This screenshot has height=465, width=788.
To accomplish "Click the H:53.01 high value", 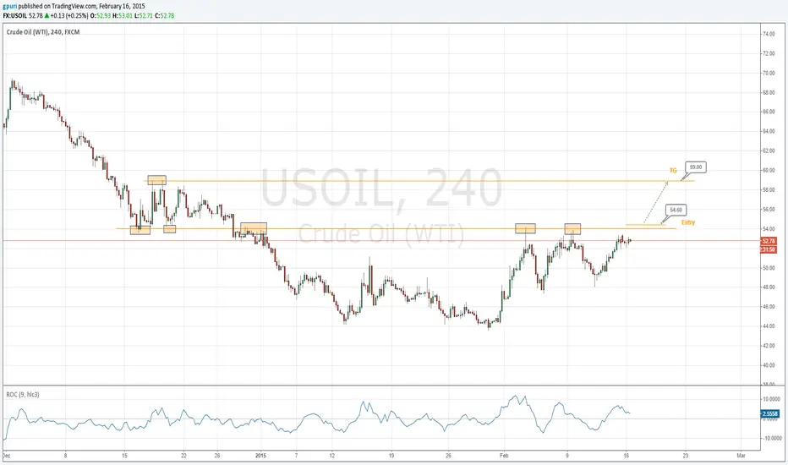I will [122, 15].
